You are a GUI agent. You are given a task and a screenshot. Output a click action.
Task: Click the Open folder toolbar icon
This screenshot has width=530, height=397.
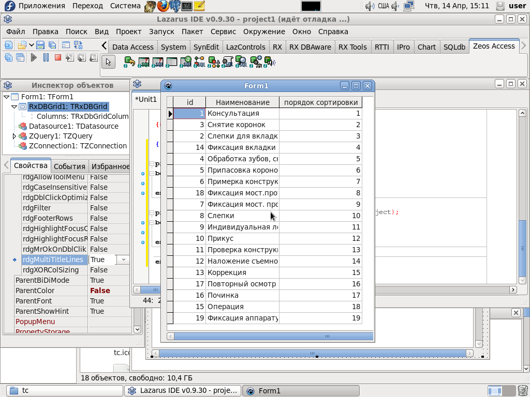point(22,45)
